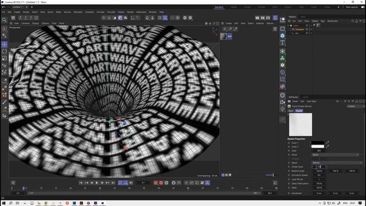Open the Camera object icon in palette
The image size is (366, 206).
click(x=283, y=102)
